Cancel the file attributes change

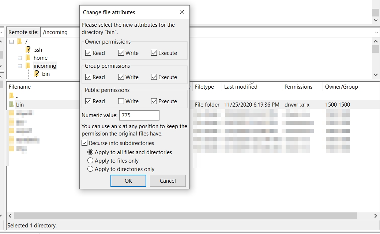[x=168, y=181]
